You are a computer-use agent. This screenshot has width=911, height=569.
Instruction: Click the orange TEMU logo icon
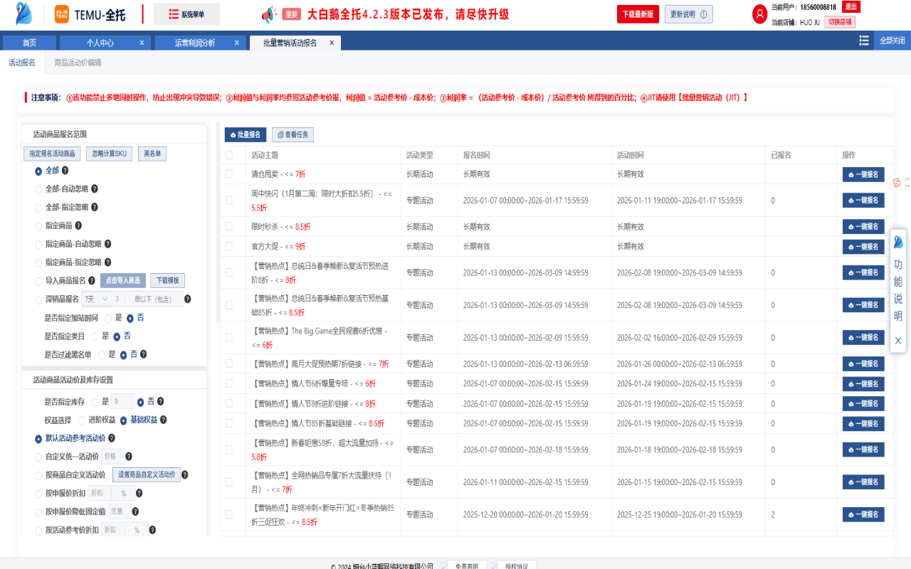[x=62, y=14]
